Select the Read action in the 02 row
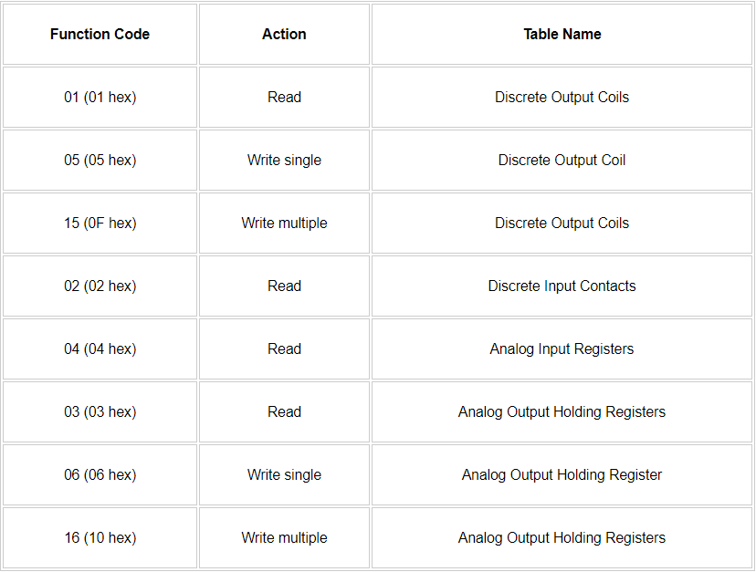This screenshot has width=756, height=572. [x=284, y=286]
